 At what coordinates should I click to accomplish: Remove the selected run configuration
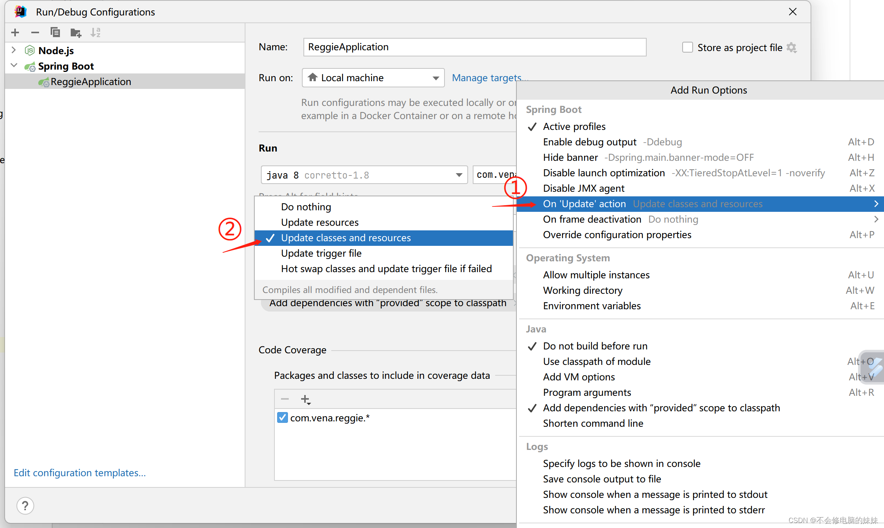pos(35,32)
